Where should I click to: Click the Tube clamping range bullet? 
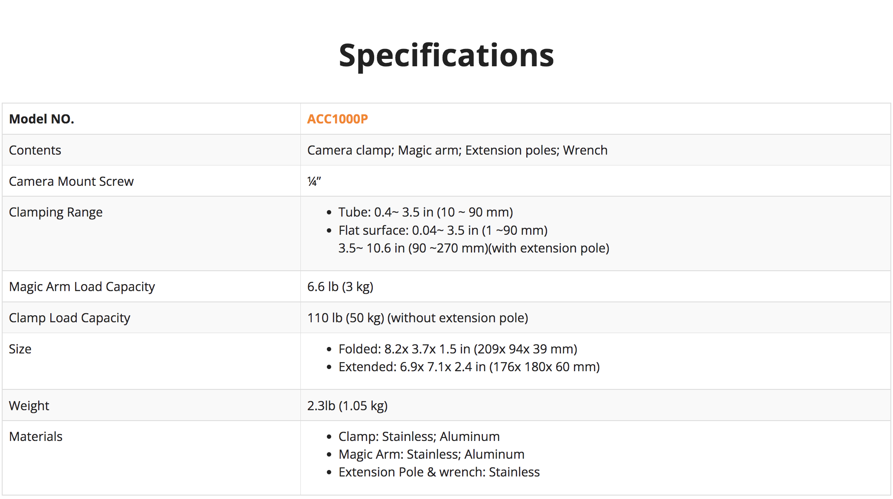pyautogui.click(x=425, y=212)
